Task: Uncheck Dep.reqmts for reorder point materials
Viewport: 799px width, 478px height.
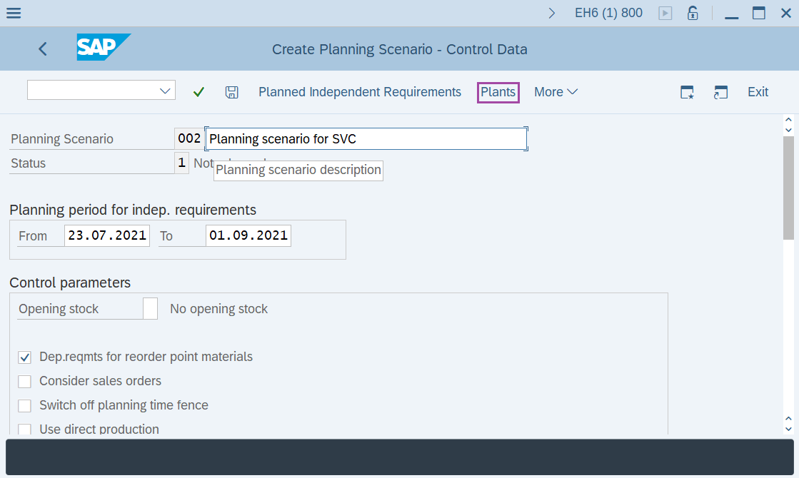Action: (24, 357)
